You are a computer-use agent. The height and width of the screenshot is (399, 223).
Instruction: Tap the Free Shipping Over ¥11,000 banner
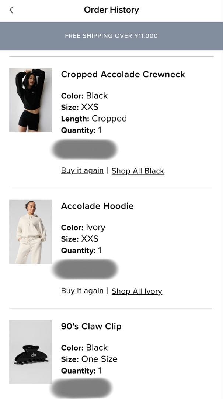111,36
